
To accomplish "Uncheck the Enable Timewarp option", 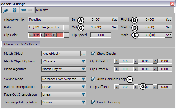I will pos(93,102).
